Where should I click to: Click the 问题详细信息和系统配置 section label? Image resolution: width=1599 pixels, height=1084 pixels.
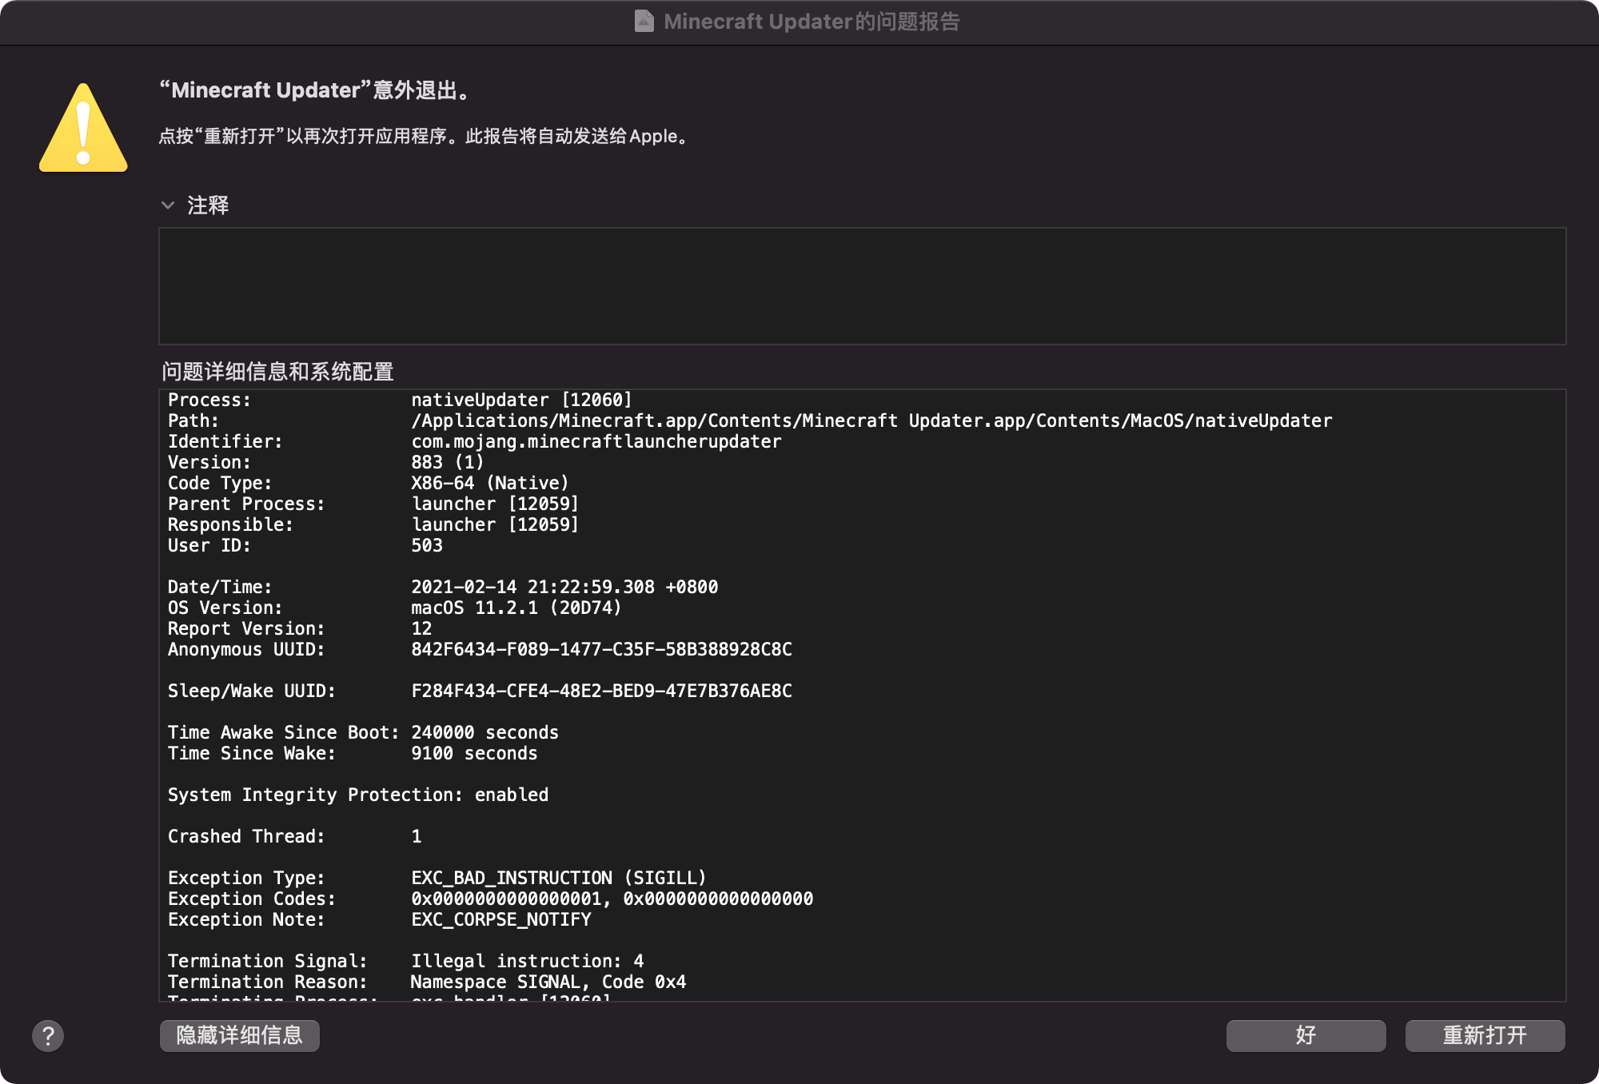tap(277, 372)
